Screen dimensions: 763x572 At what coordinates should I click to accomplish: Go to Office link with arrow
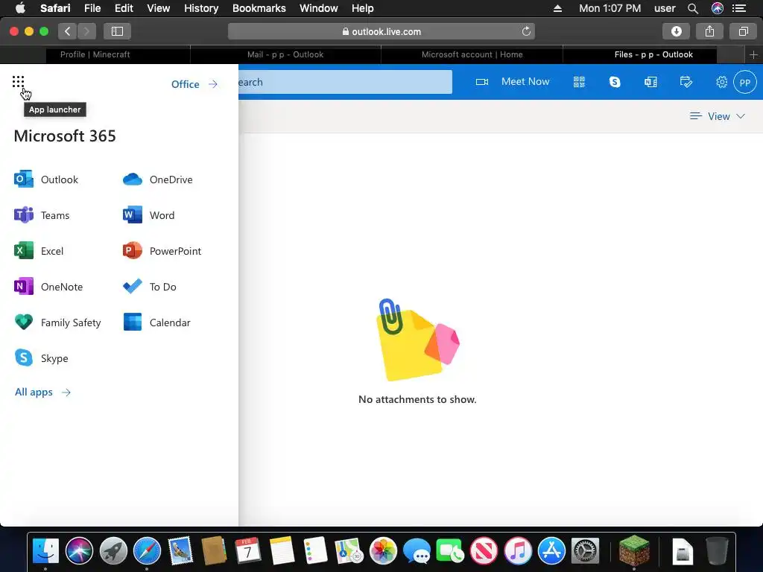click(x=194, y=84)
